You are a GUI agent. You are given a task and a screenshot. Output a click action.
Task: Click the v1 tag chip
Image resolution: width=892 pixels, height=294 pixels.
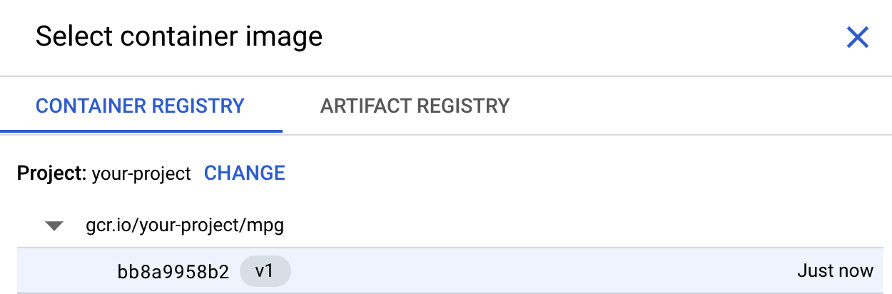click(x=265, y=271)
